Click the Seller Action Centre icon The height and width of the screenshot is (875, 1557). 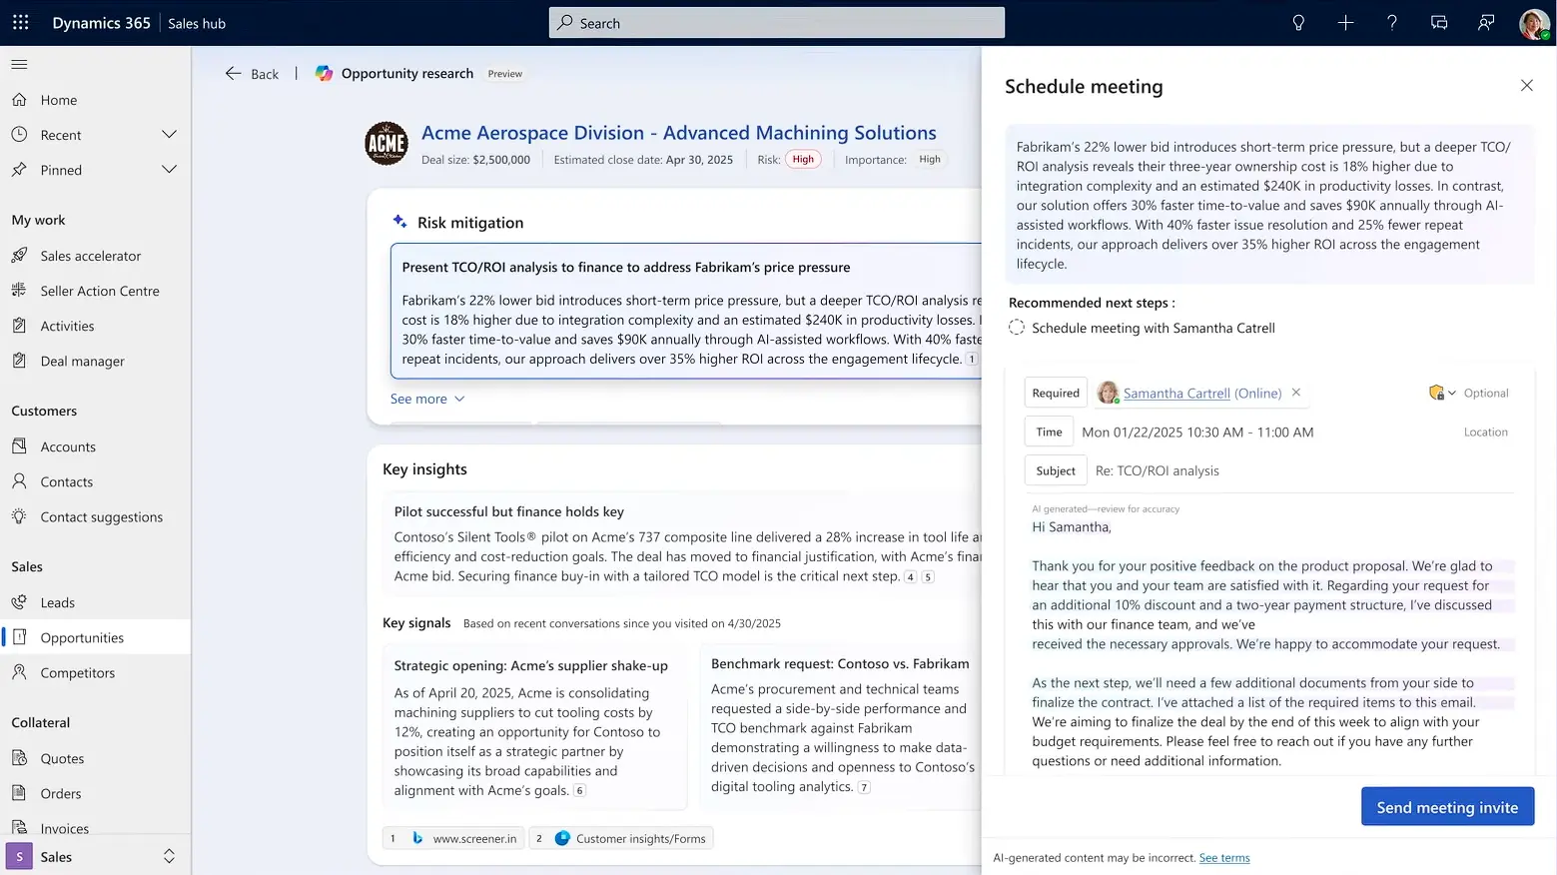pos(19,291)
